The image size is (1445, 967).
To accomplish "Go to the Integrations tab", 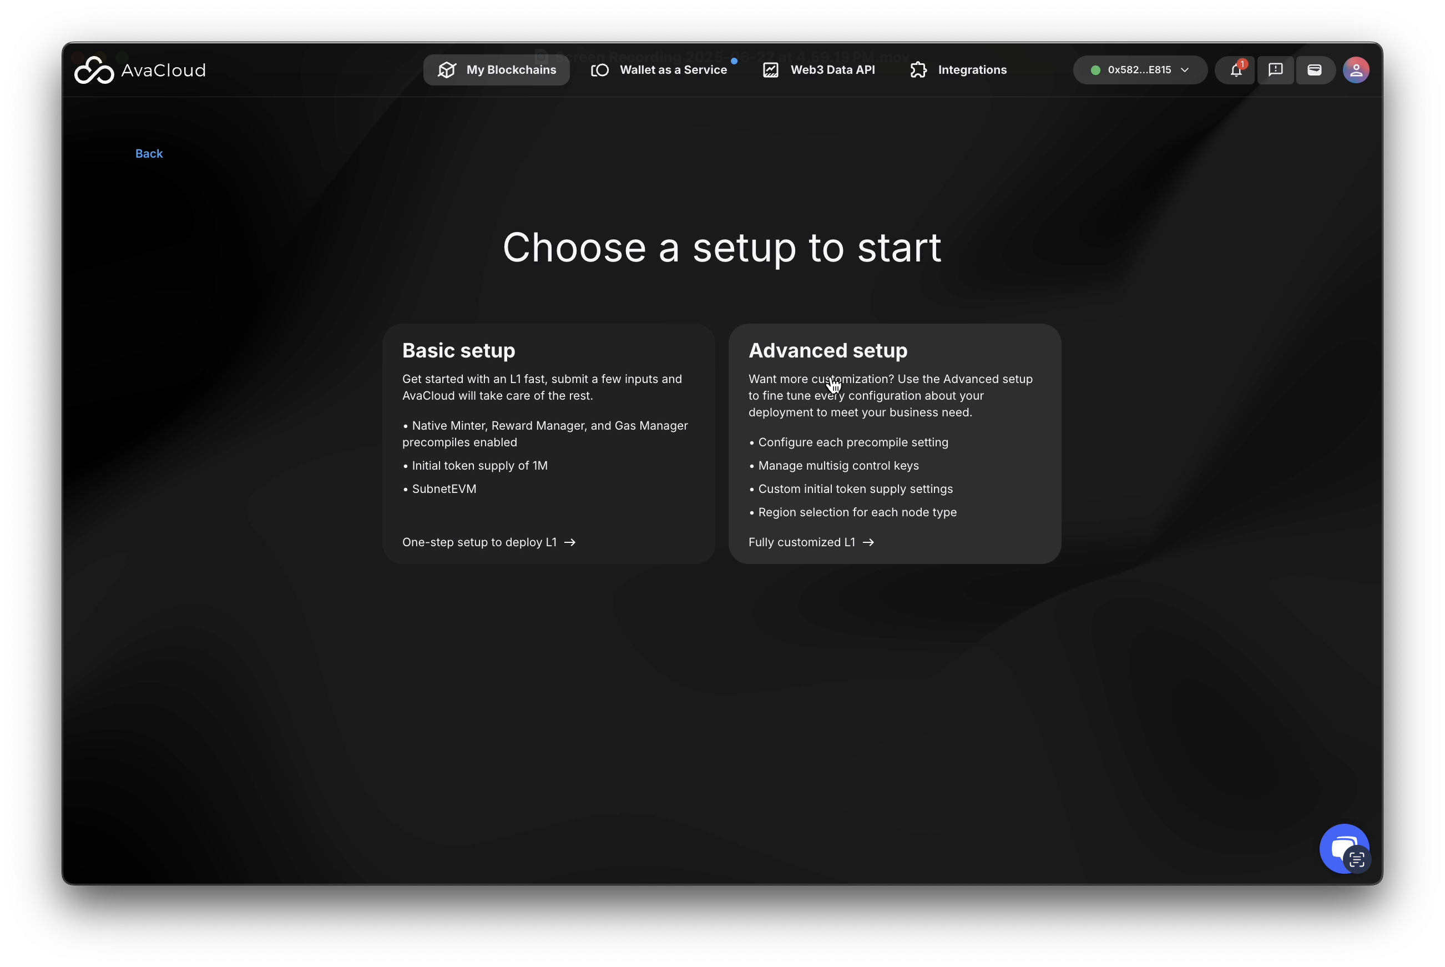I will [972, 70].
